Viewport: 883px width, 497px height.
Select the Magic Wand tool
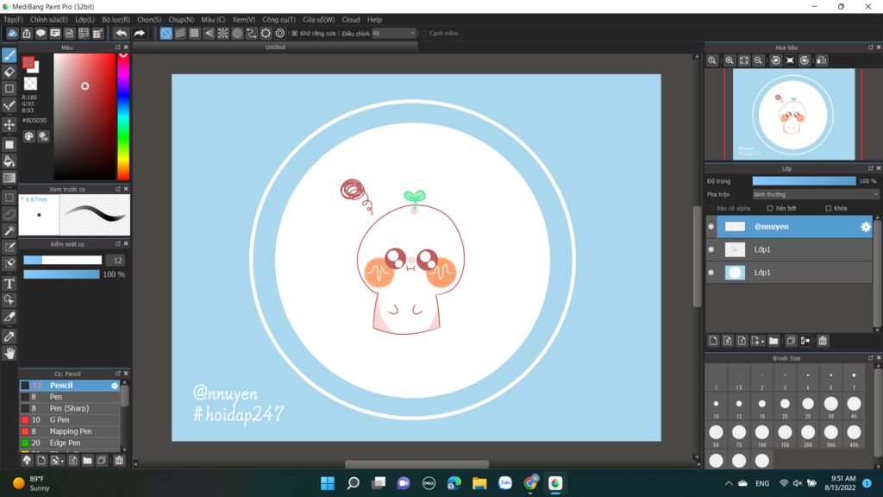[x=9, y=230]
